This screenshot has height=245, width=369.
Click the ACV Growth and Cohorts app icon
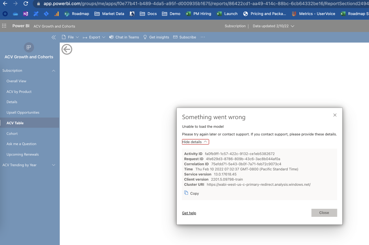tap(29, 47)
